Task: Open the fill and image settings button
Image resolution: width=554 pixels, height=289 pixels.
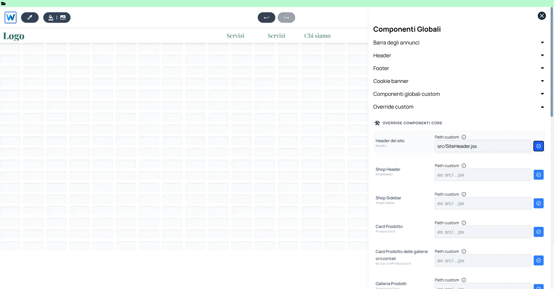Action: point(57,18)
